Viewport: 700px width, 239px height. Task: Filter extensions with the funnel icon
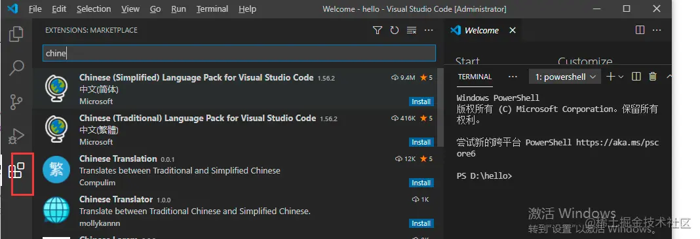(x=378, y=30)
